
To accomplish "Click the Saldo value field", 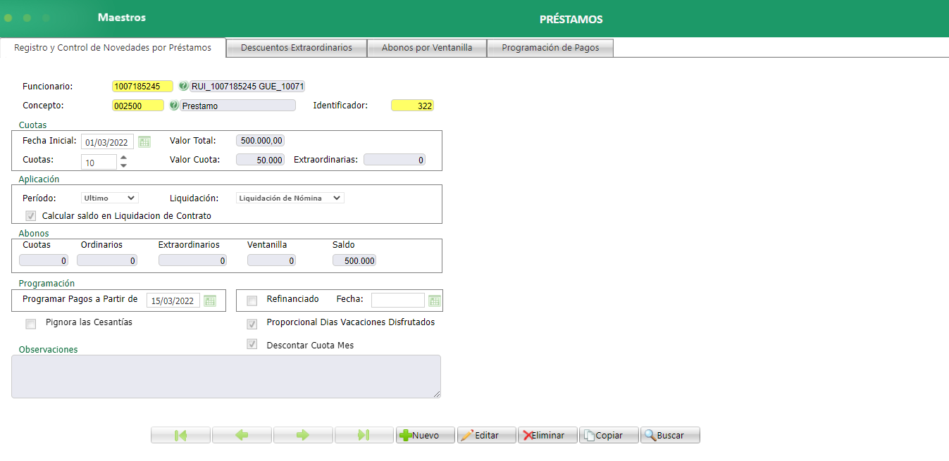I will 354,260.
